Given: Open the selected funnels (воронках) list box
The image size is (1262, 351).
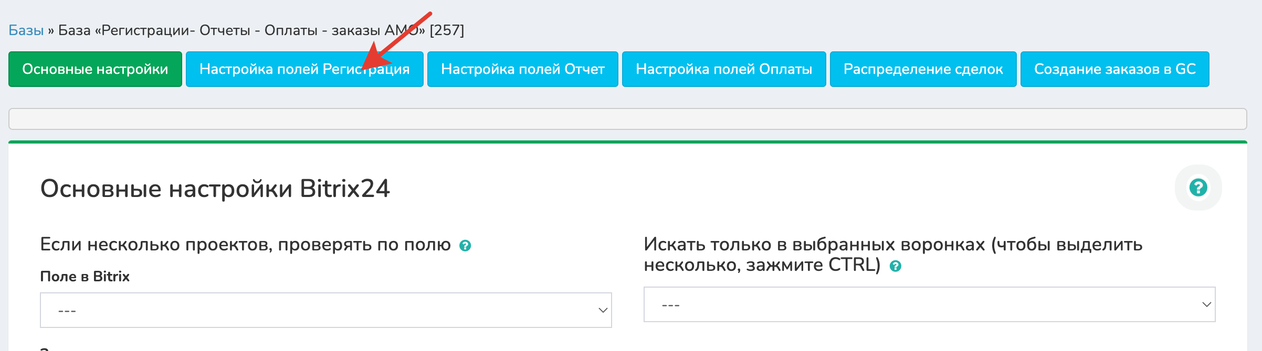Looking at the screenshot, I should 930,304.
